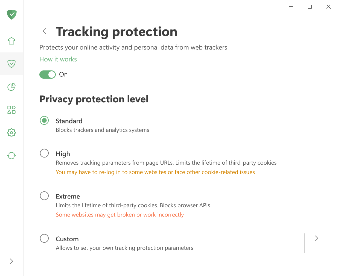Click the AdGuard shield logo in sidebar
This screenshot has height=276, width=338.
tap(11, 15)
